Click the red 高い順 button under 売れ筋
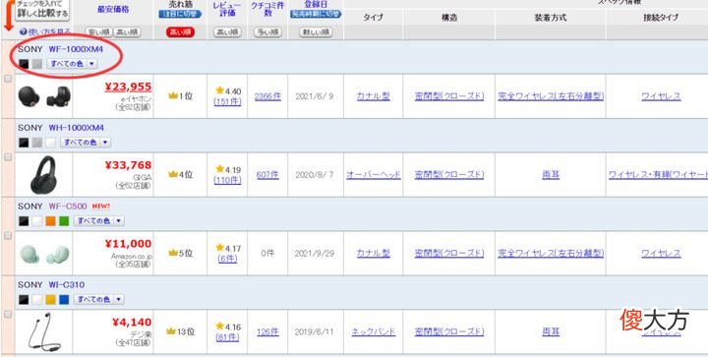 click(x=180, y=32)
